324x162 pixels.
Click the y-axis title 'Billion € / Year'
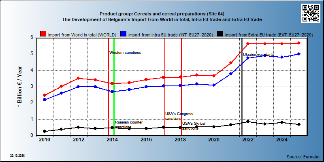tap(19, 87)
